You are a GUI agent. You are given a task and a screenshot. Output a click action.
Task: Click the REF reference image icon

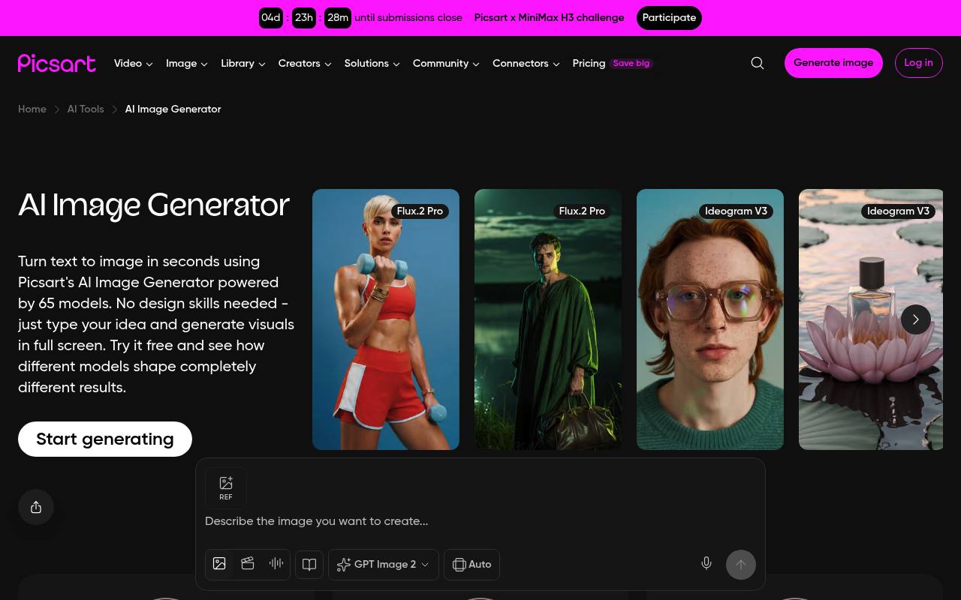[x=226, y=487]
